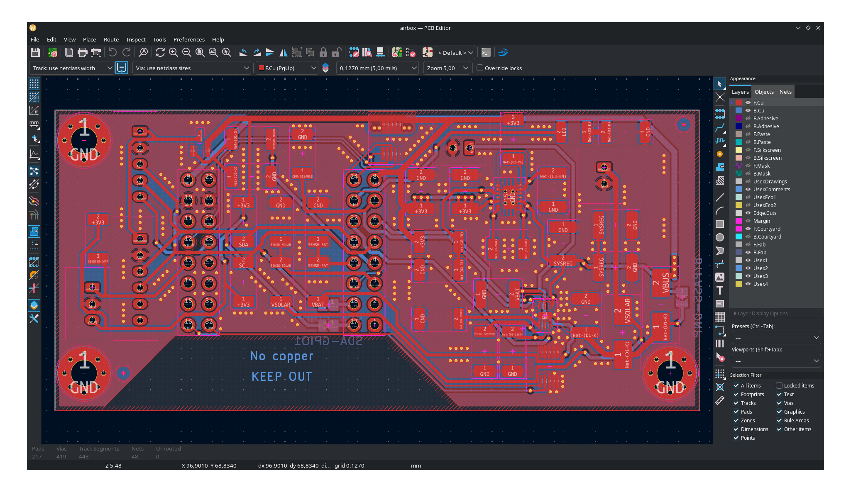Image resolution: width=851 pixels, height=502 pixels.
Task: Open the Presets (Ctrl+Tab) dropdown
Action: 776,338
